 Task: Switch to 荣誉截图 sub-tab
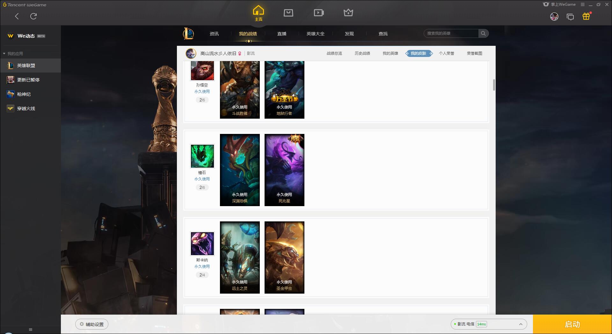pyautogui.click(x=475, y=53)
